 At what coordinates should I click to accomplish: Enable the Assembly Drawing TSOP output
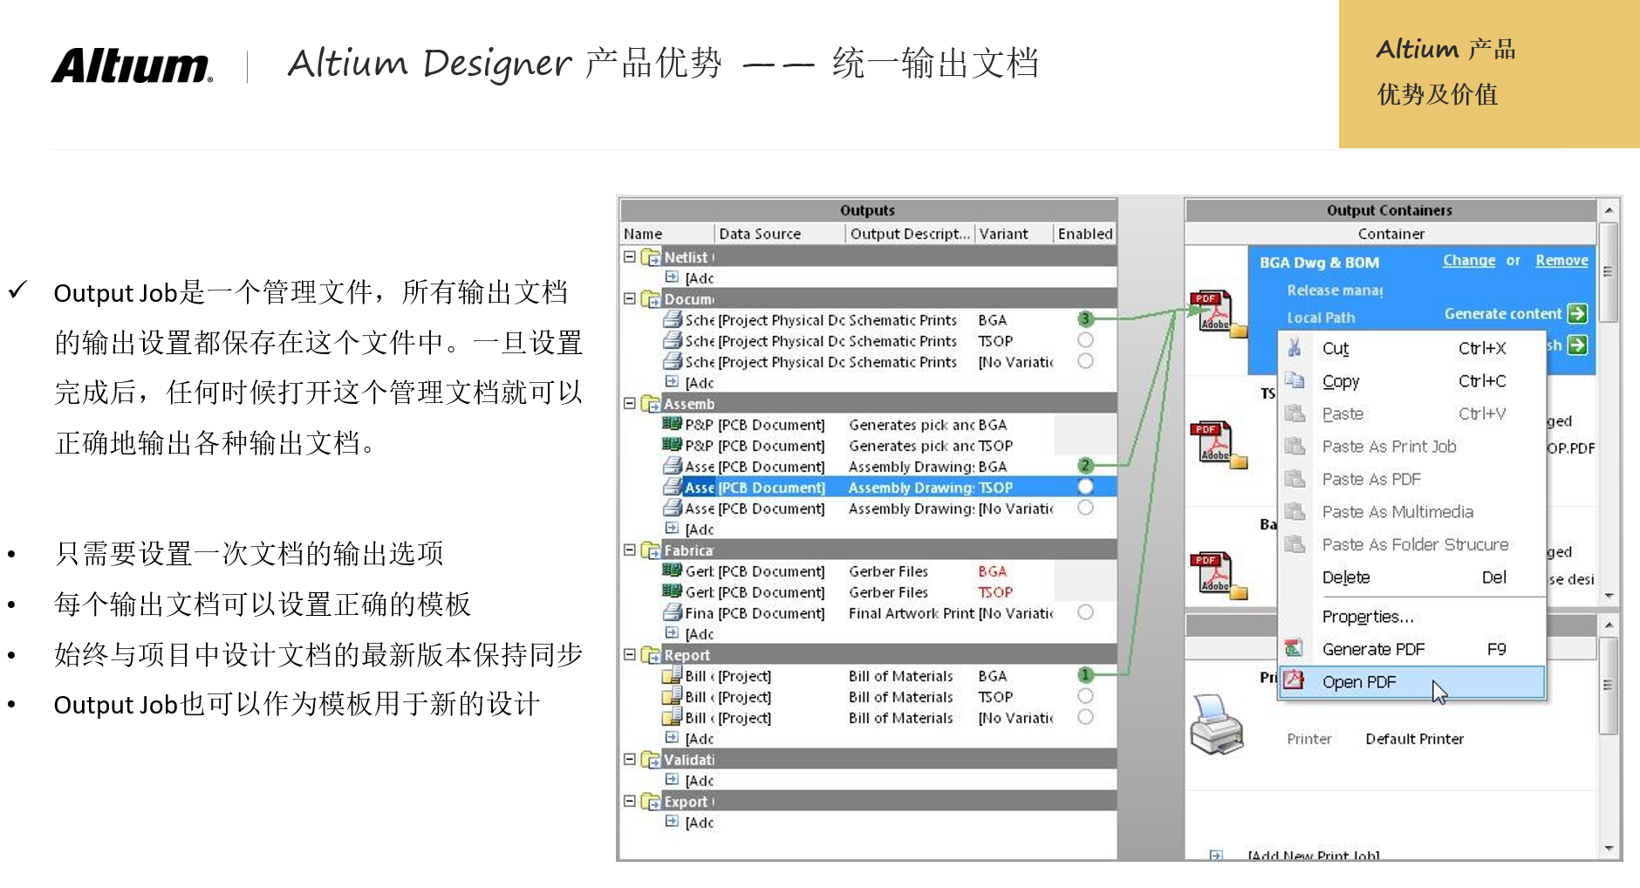pyautogui.click(x=1084, y=487)
